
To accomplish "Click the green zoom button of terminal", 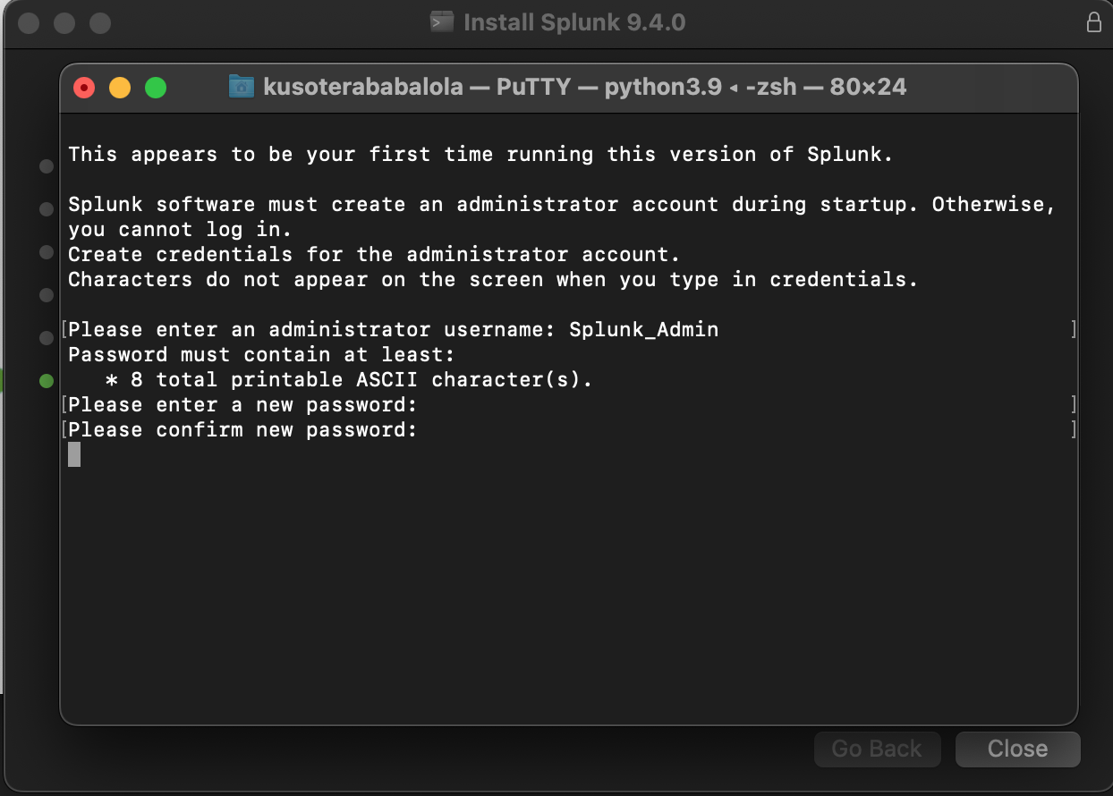I will click(x=156, y=88).
